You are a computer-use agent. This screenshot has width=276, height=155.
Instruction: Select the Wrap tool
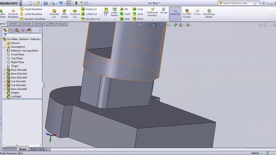tap(138, 9)
